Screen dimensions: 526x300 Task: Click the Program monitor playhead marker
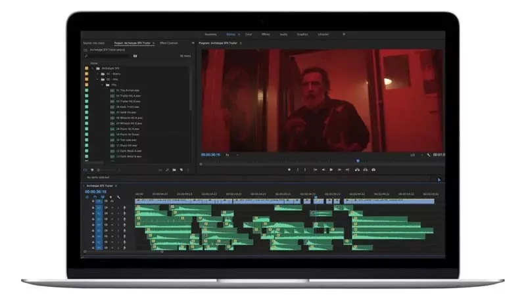(358, 161)
